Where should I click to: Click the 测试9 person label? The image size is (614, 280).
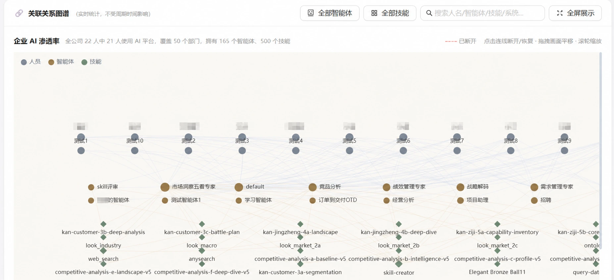tap(564, 141)
